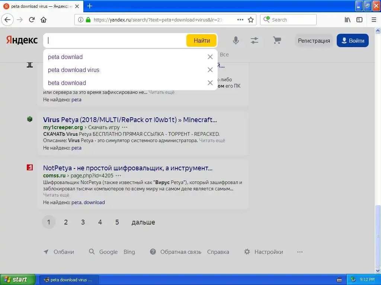Go to results page 3

coord(83,222)
